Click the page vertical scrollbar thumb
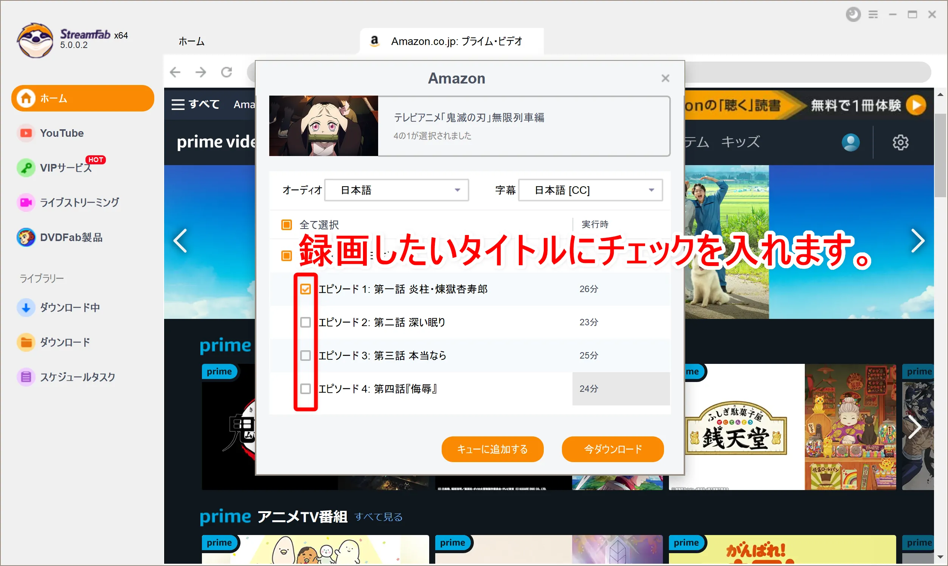This screenshot has height=566, width=948. (x=940, y=155)
